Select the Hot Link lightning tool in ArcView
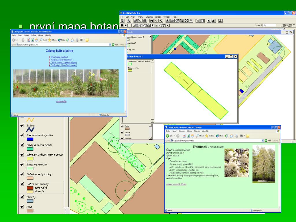 pyautogui.click(x=152, y=25)
